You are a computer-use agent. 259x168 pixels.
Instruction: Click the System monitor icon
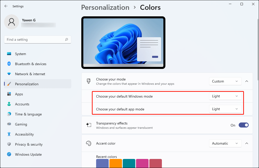pos(9,54)
